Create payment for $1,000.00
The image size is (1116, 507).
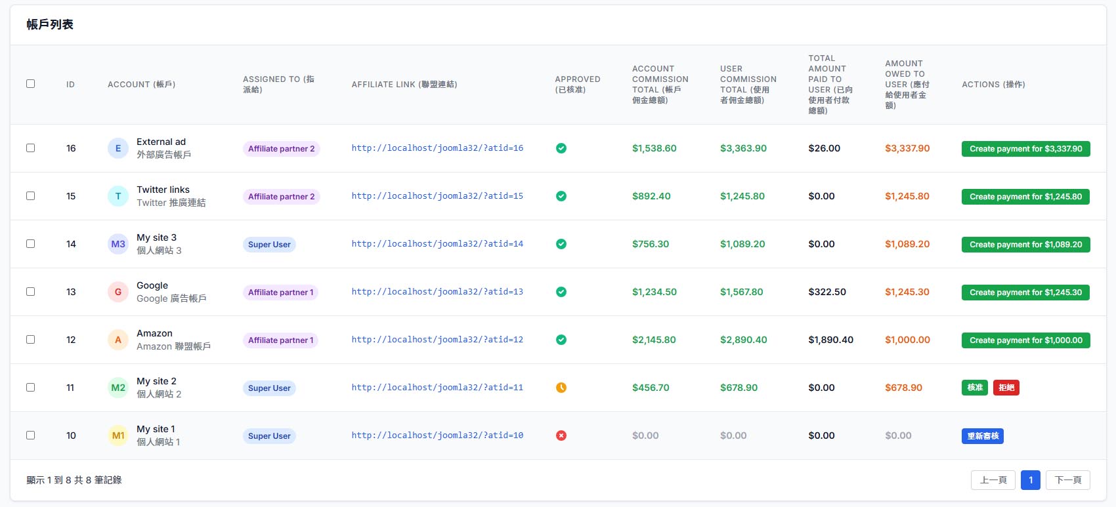point(1026,340)
